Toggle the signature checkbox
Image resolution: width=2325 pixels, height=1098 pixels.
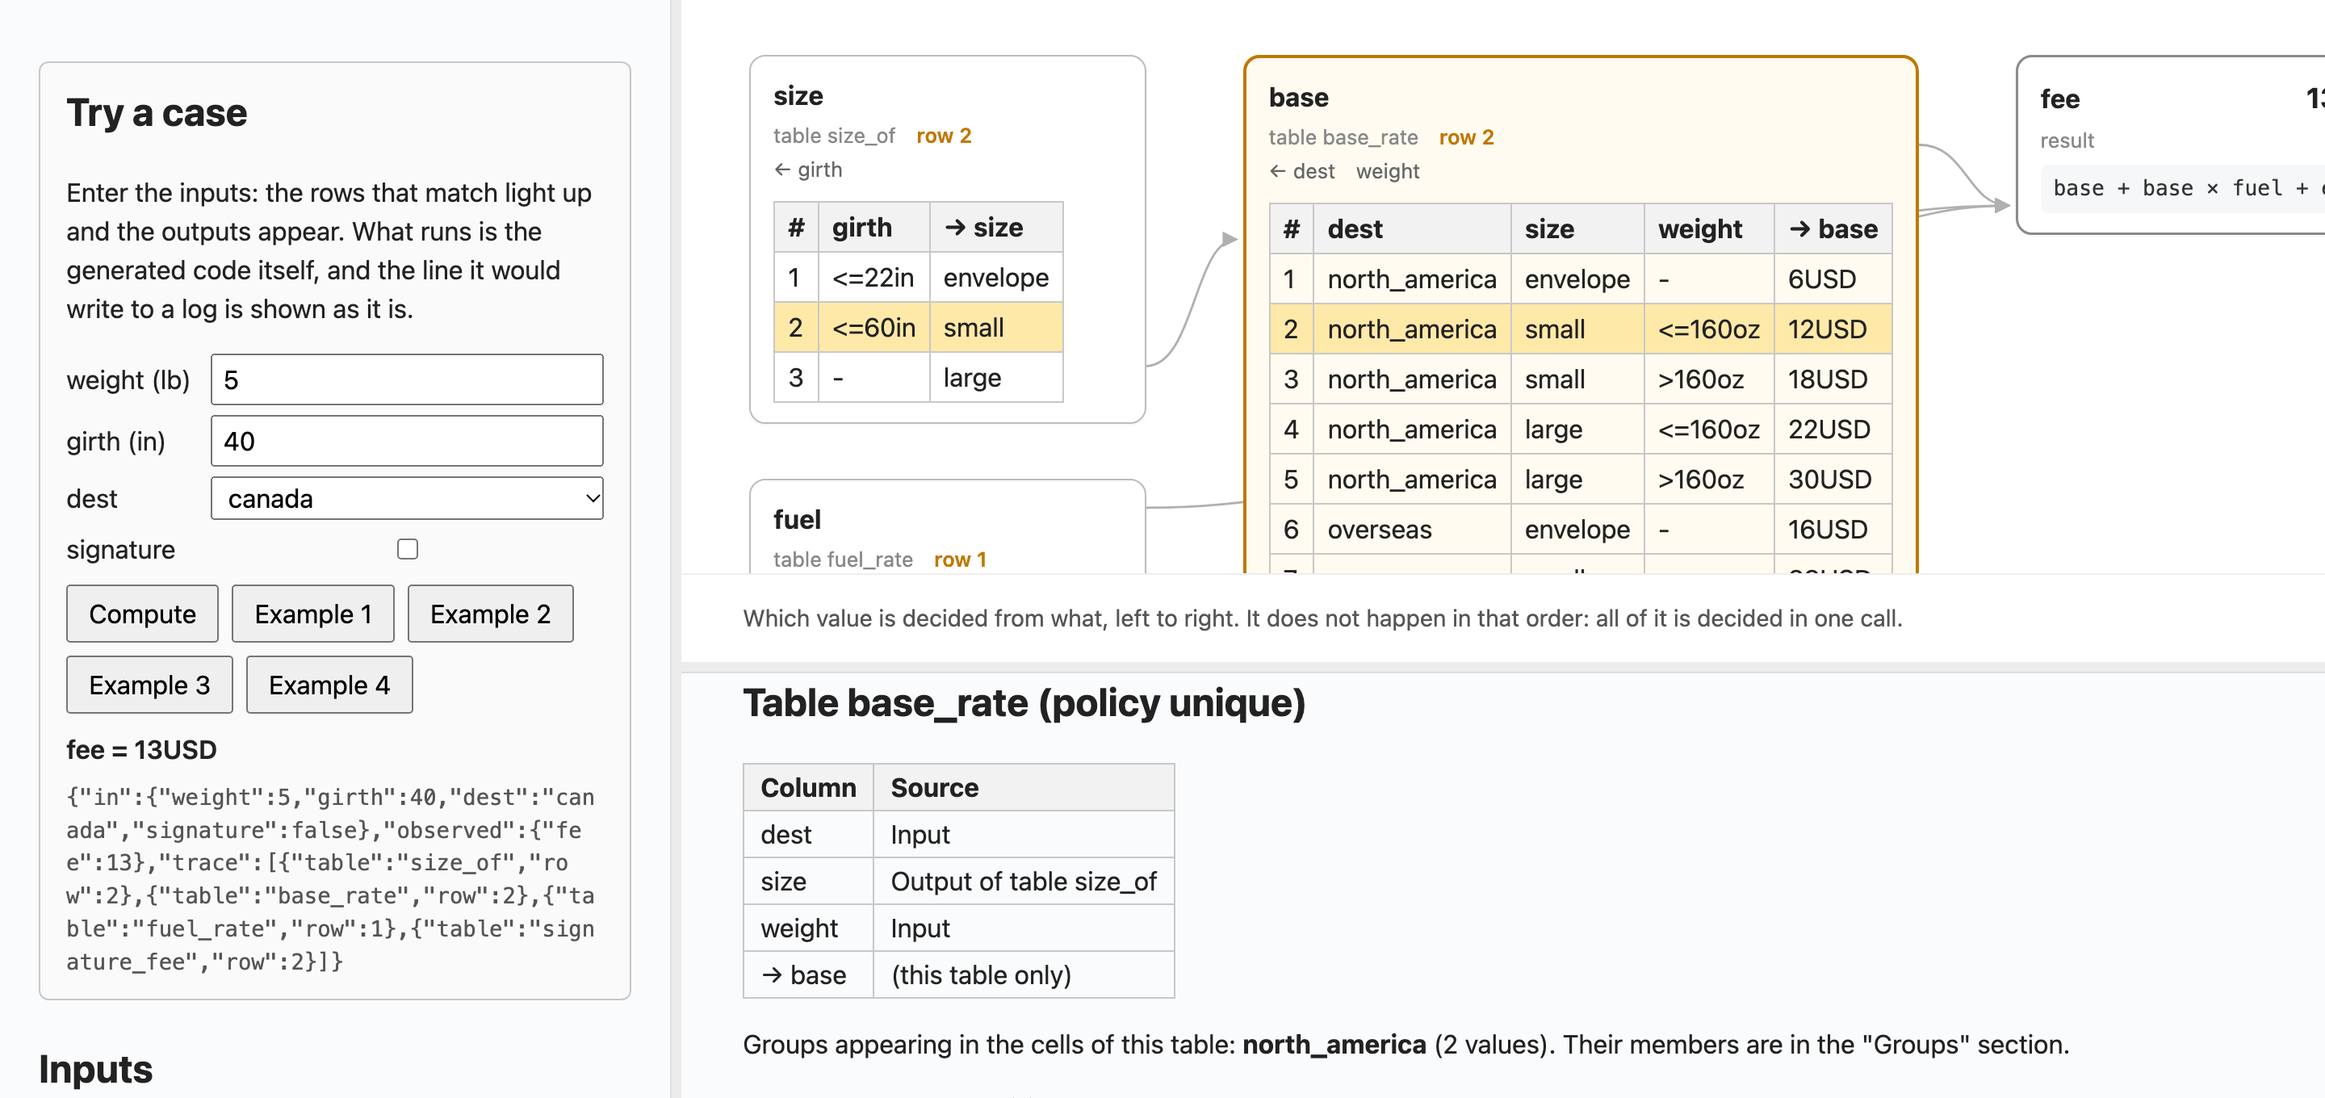click(x=408, y=549)
